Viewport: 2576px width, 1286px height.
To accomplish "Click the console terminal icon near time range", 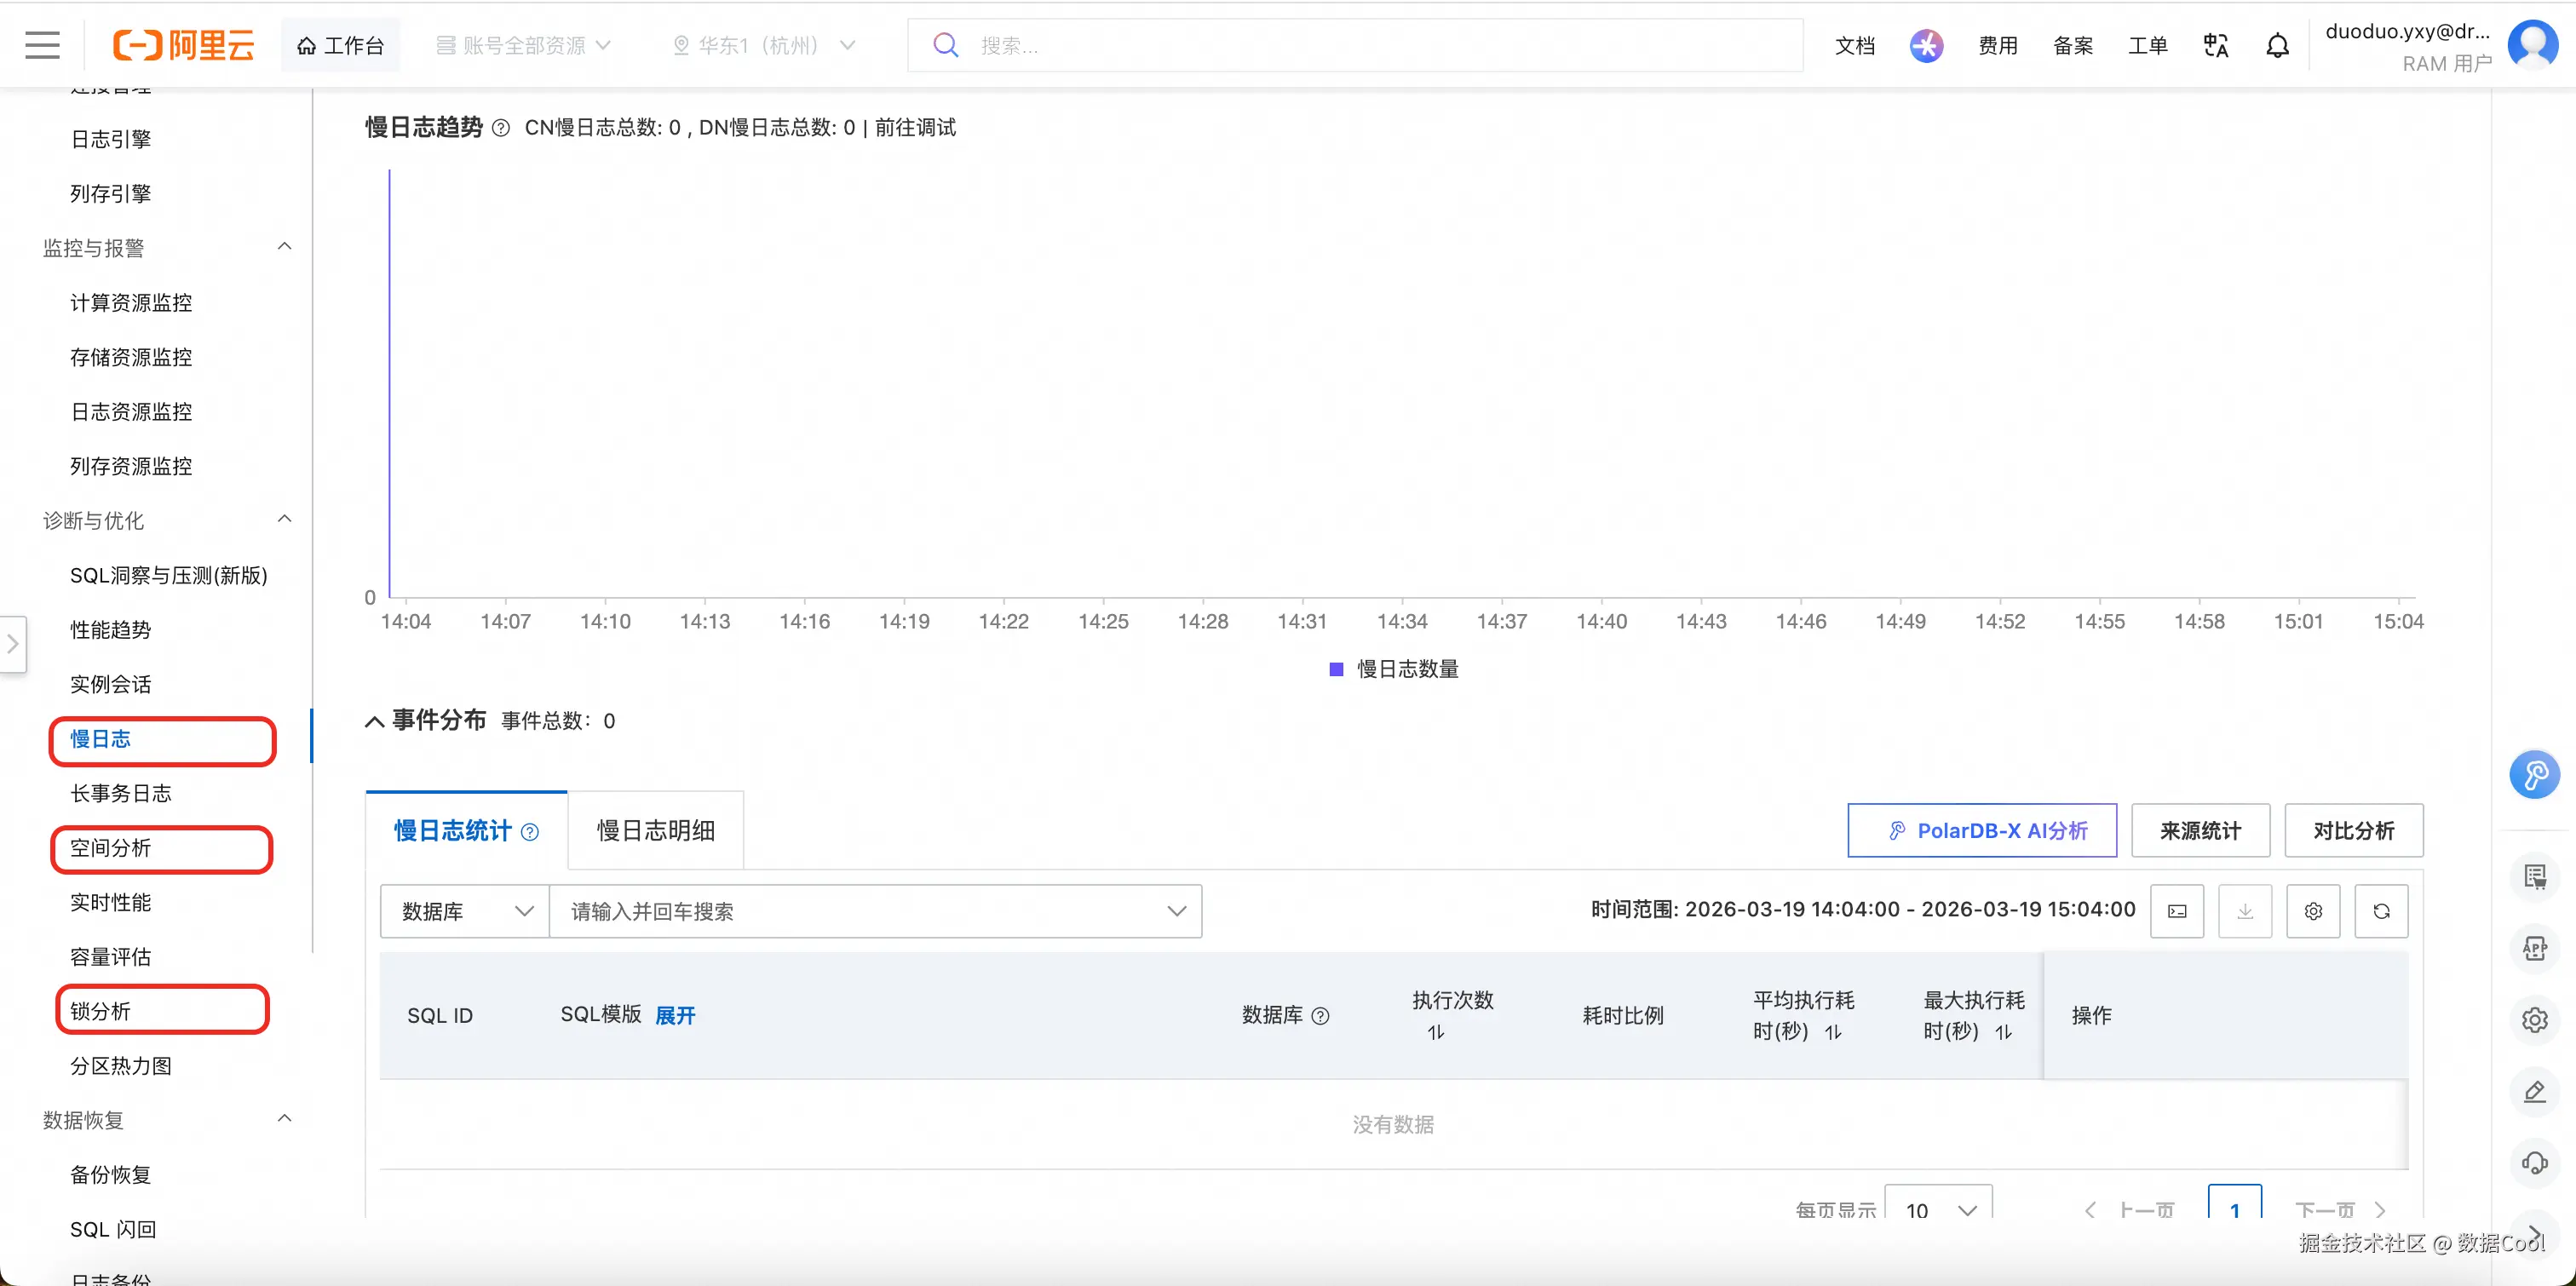I will 2176,911.
